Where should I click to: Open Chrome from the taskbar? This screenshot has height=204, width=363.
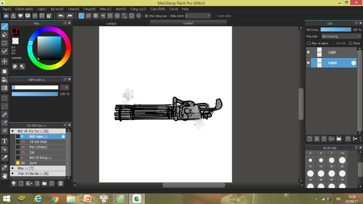click(x=54, y=199)
